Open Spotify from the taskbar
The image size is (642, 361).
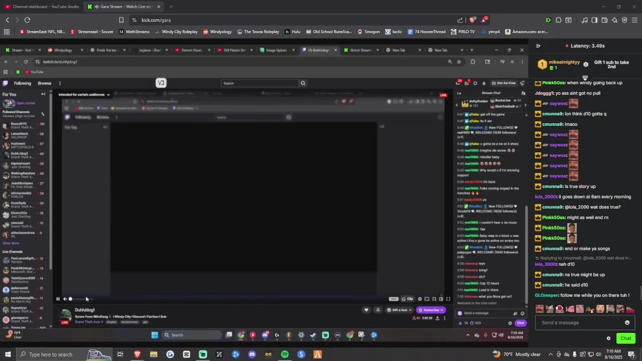284,354
